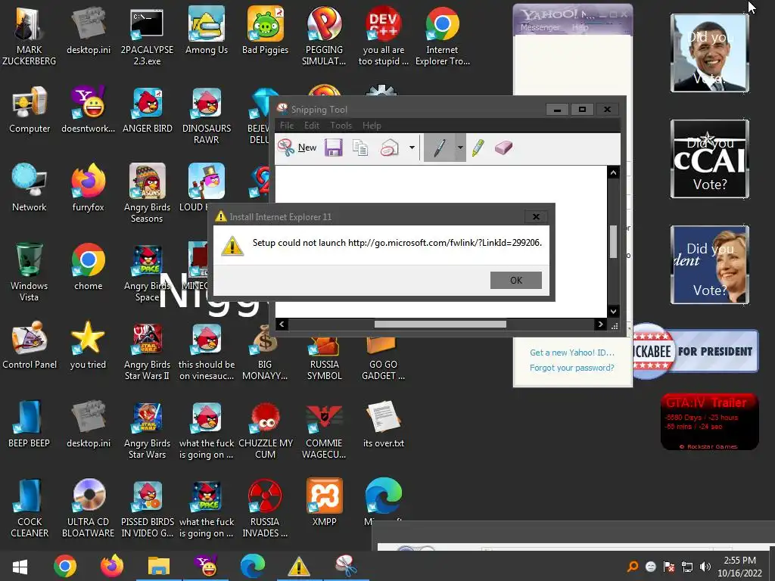Click the volume icon in system tray
The width and height of the screenshot is (775, 581).
tap(705, 567)
